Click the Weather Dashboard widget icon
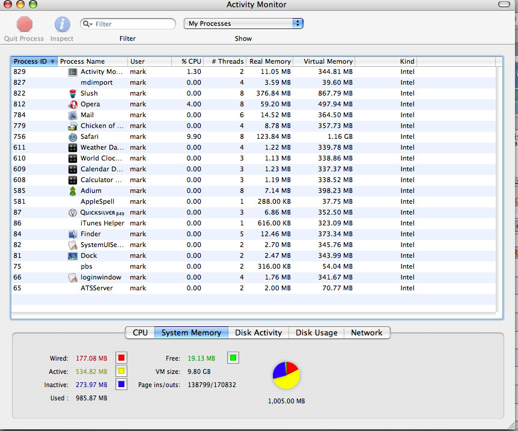Screen dimensions: 518x431 click(x=73, y=148)
